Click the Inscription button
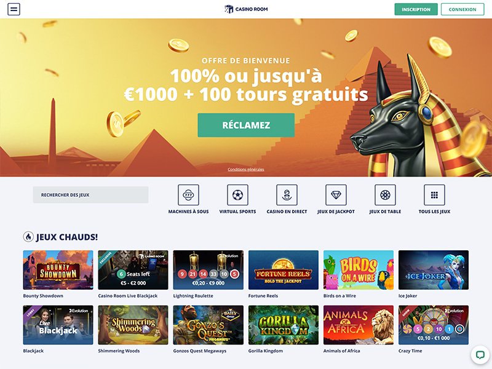 (x=416, y=9)
